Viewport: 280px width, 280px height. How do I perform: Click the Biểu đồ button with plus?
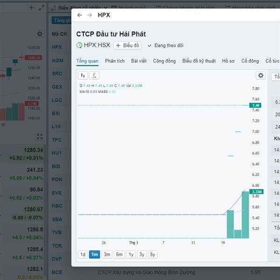[127, 45]
